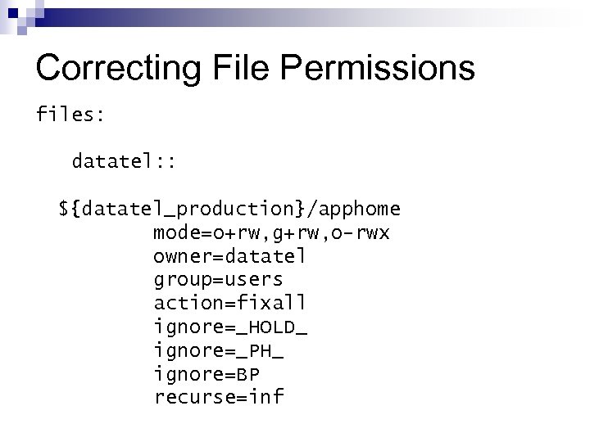Select the "action=fixall" line

tap(229, 304)
